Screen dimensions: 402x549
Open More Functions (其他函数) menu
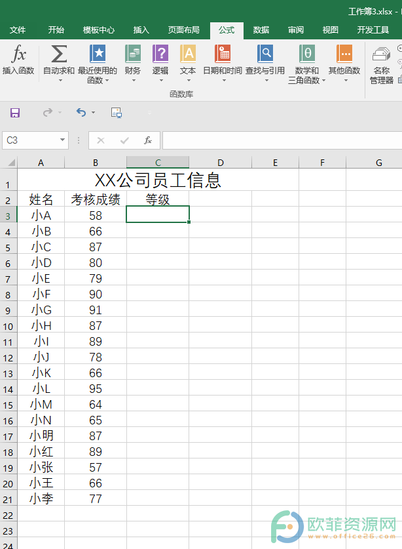click(344, 64)
